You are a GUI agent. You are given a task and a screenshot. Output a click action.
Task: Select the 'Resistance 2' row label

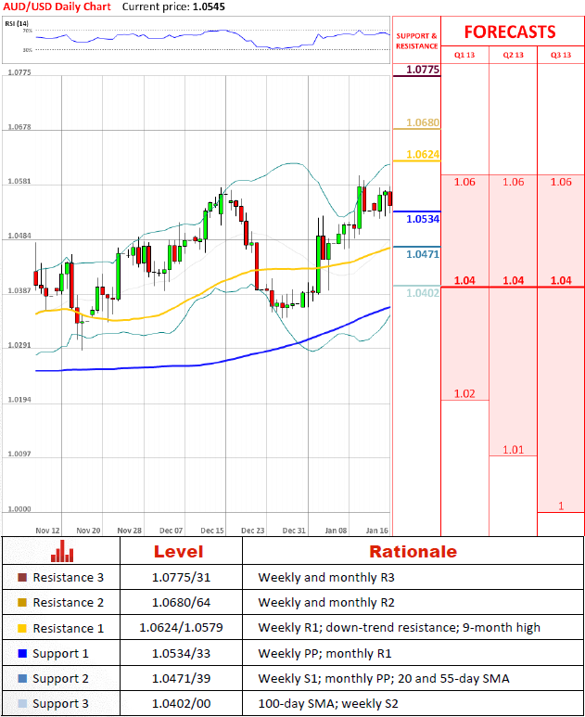[68, 603]
